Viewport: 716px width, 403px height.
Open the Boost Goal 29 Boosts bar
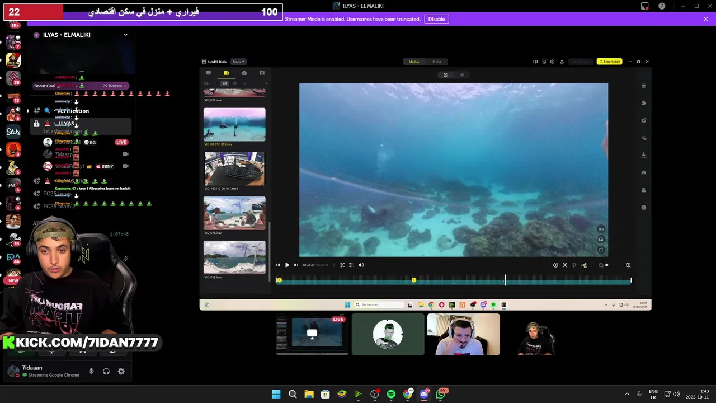pos(81,86)
